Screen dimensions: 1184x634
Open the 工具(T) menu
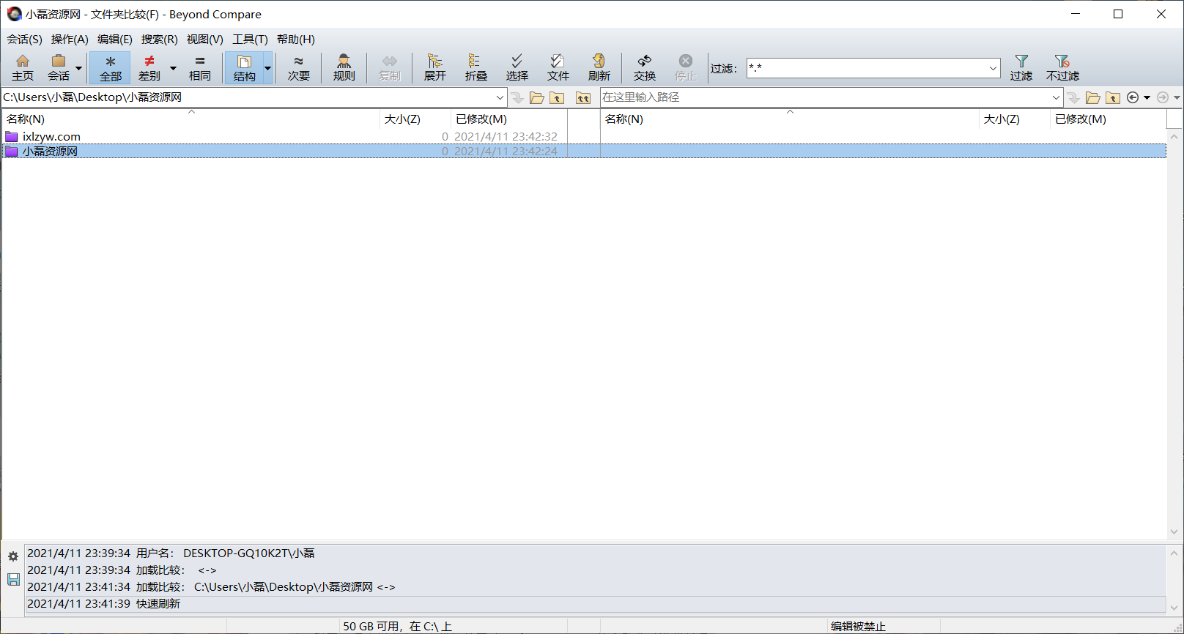coord(251,40)
